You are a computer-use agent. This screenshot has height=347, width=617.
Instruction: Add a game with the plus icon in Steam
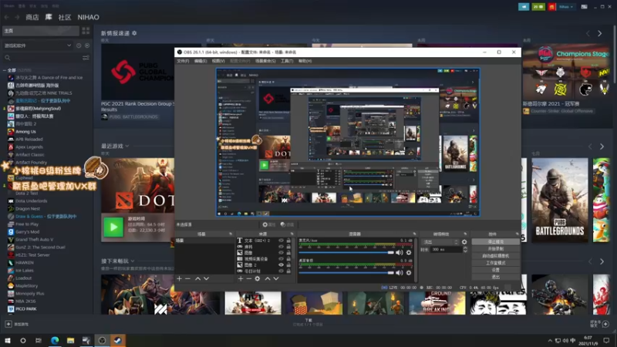point(8,324)
